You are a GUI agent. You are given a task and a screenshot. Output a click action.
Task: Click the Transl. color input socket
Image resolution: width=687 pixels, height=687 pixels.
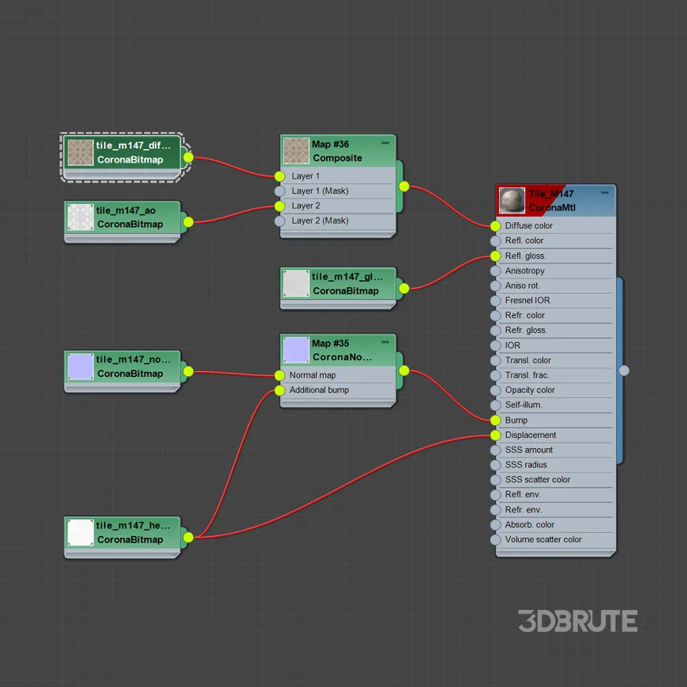[495, 360]
